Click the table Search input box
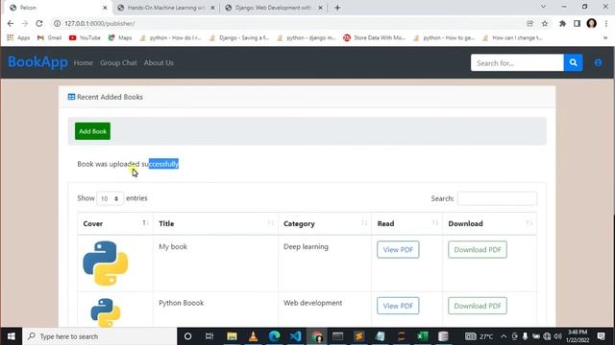Image resolution: width=615 pixels, height=345 pixels. pyautogui.click(x=497, y=198)
